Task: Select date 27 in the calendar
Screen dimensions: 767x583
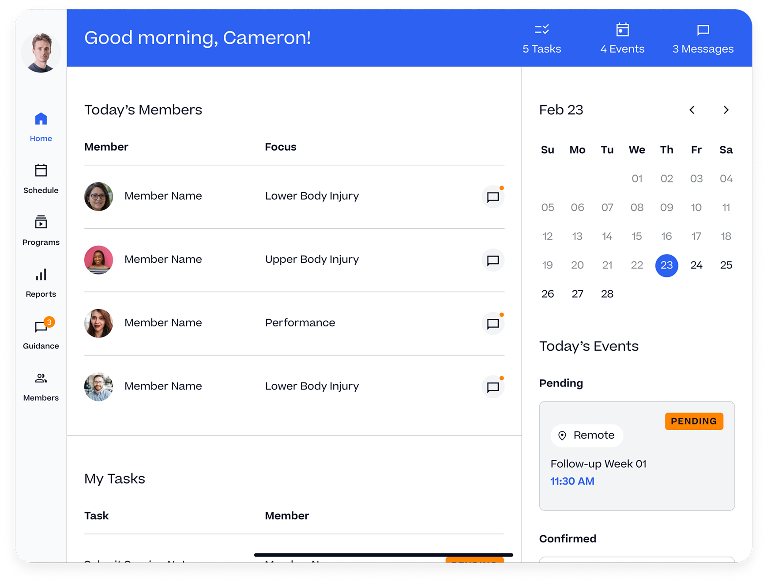Action: click(577, 294)
